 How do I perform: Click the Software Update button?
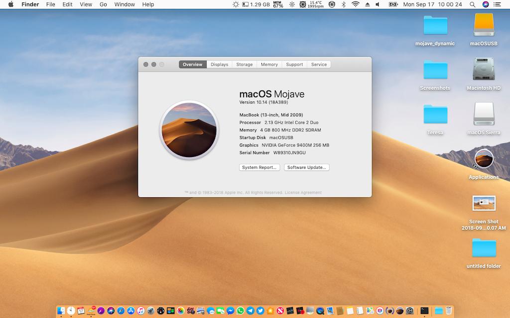(306, 167)
